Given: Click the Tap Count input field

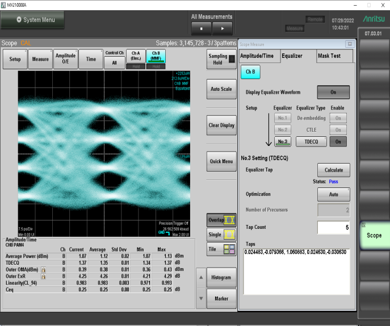Looking at the screenshot, I should tap(333, 227).
